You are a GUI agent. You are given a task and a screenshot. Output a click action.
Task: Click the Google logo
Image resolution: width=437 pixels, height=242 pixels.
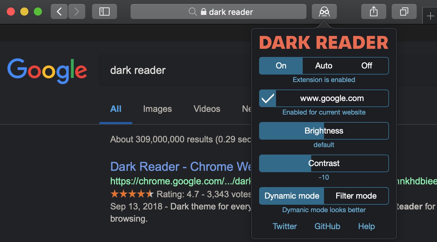47,71
